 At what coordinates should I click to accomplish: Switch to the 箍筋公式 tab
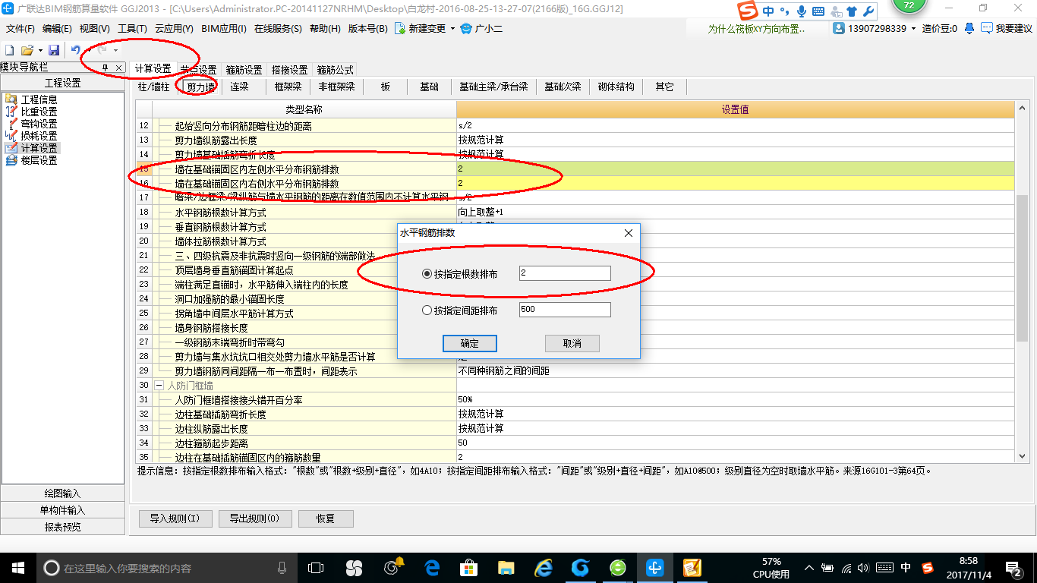(x=335, y=70)
